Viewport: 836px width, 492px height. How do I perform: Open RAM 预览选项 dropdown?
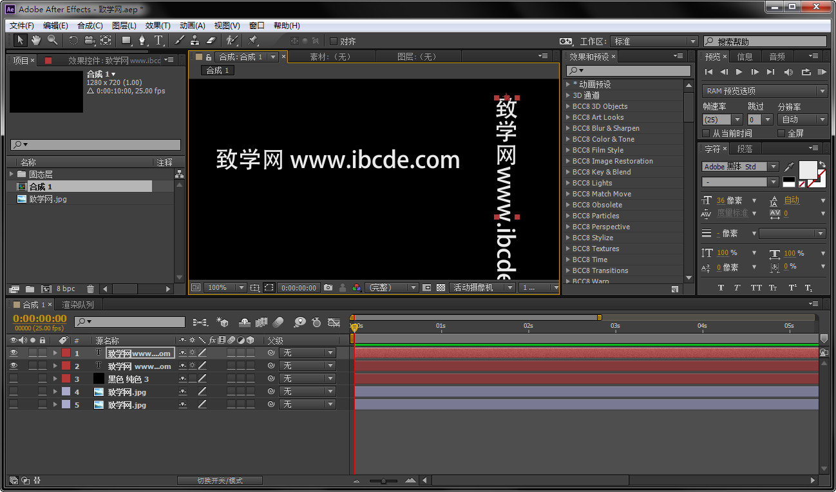tap(765, 91)
